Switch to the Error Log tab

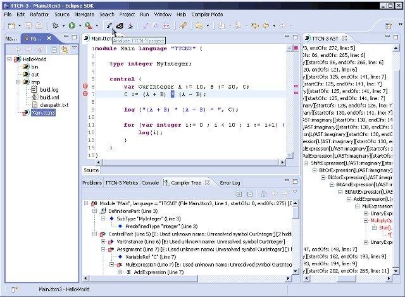[230, 183]
